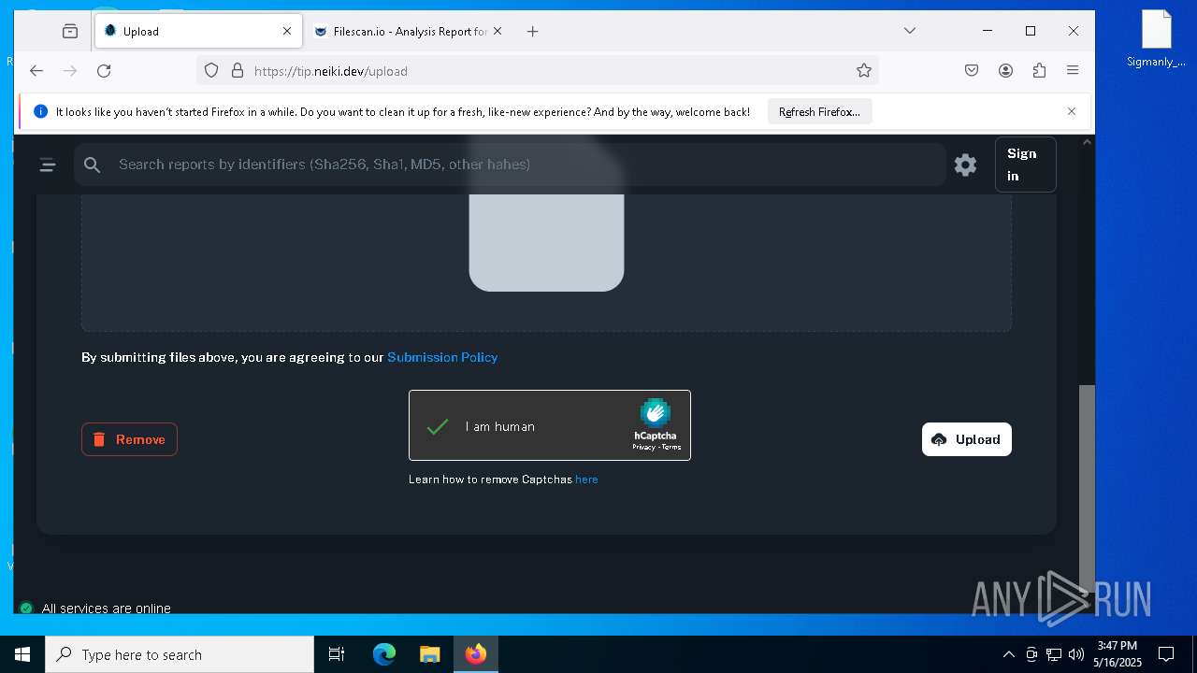Image resolution: width=1197 pixels, height=673 pixels.
Task: Click Firefox taskbar icon
Action: tap(476, 654)
